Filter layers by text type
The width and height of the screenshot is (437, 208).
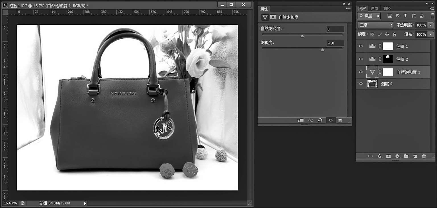coord(405,16)
